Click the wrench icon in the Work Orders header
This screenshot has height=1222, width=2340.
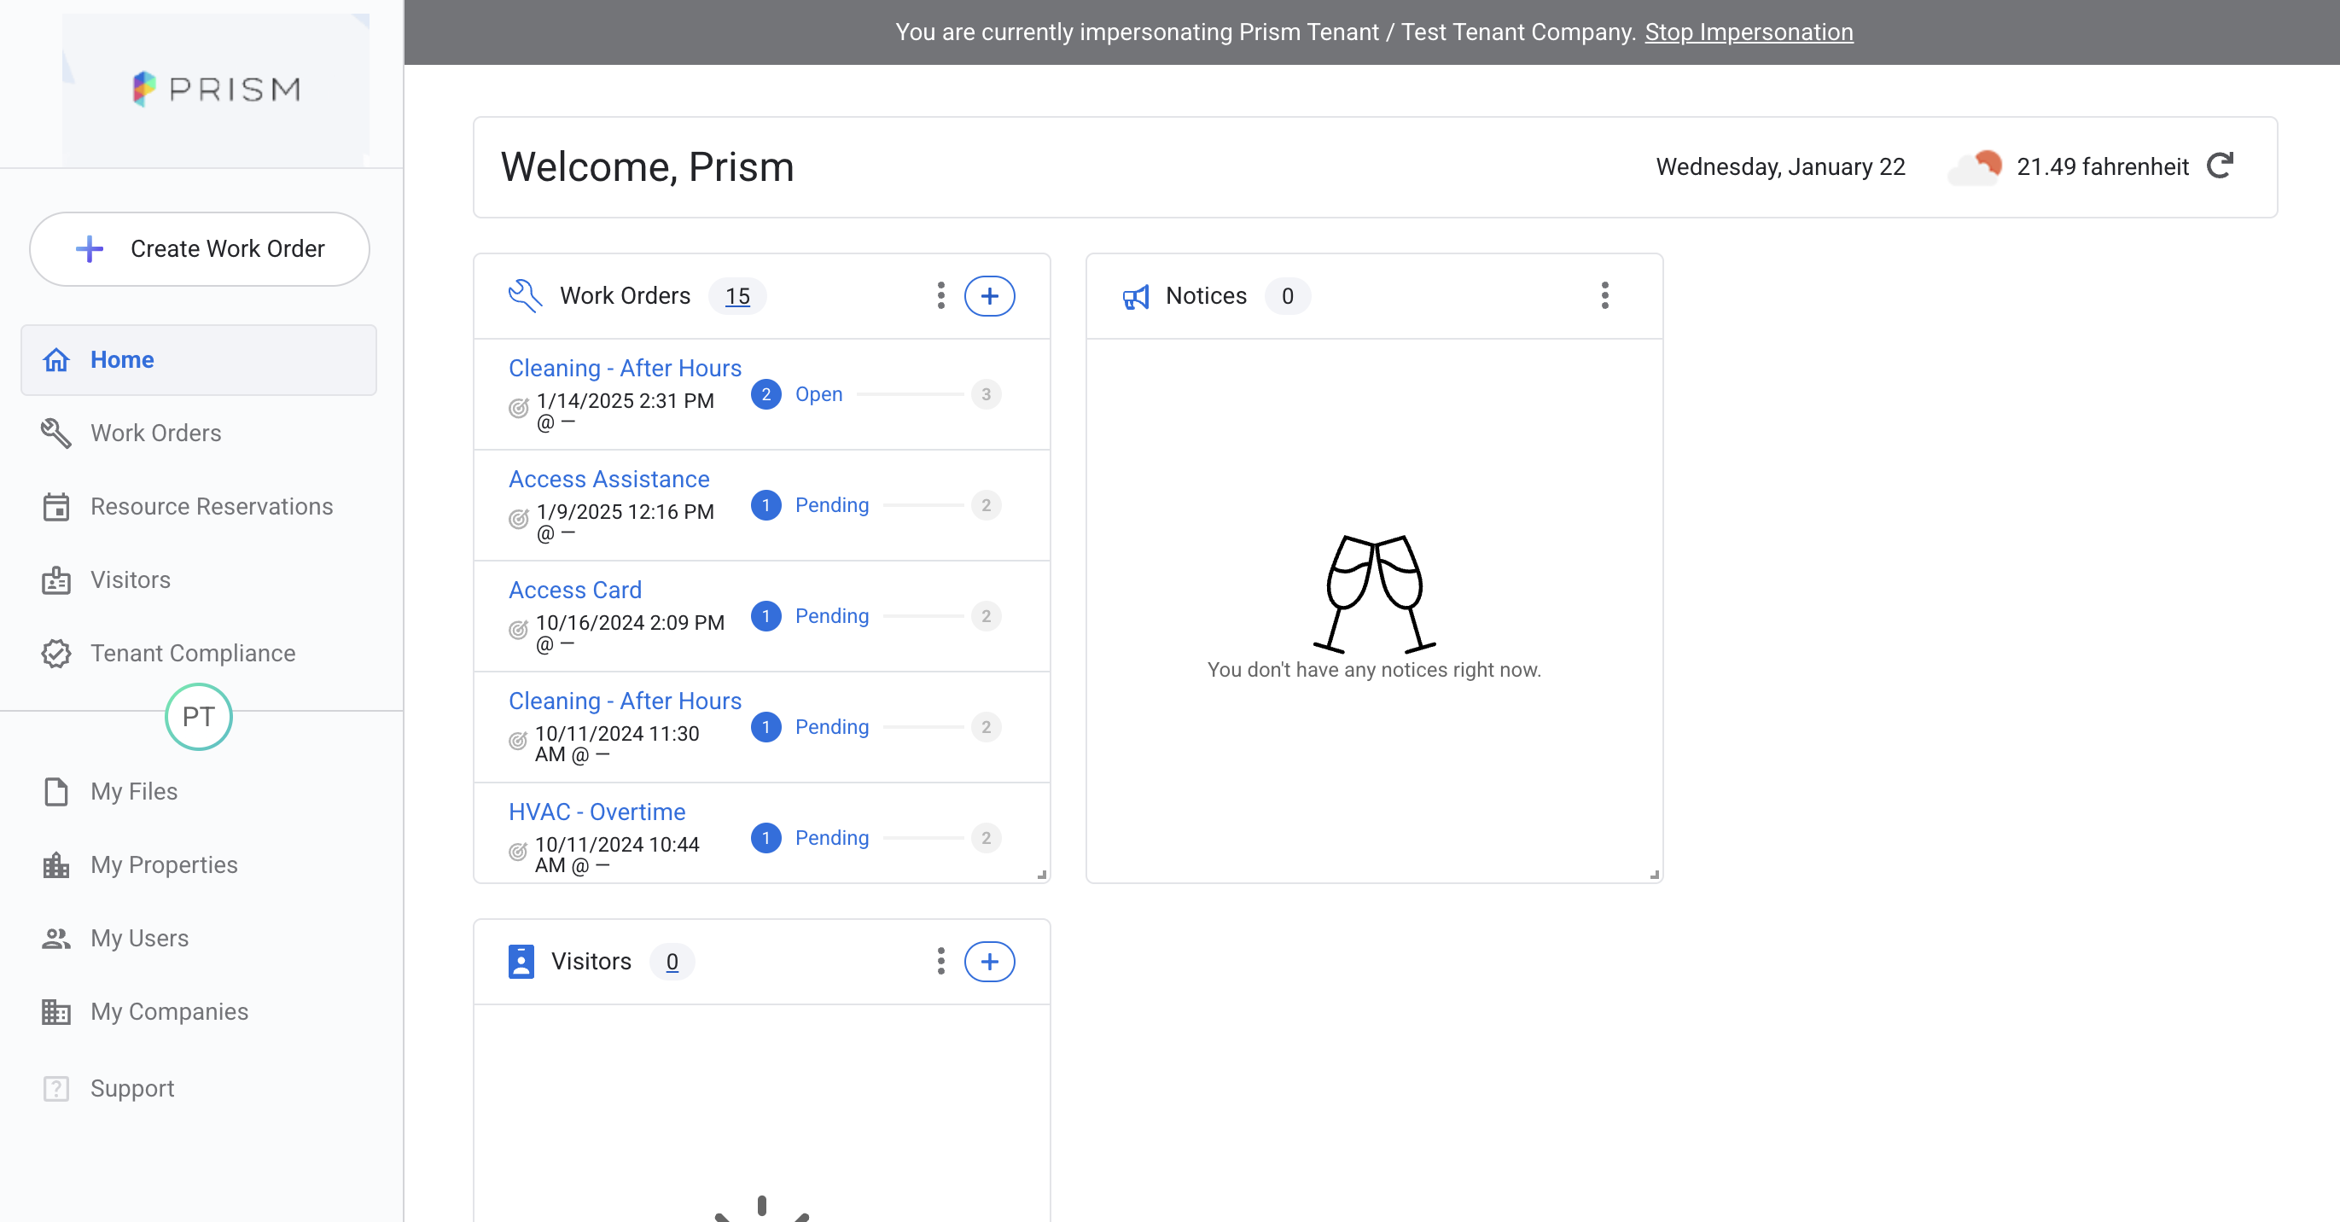tap(525, 296)
